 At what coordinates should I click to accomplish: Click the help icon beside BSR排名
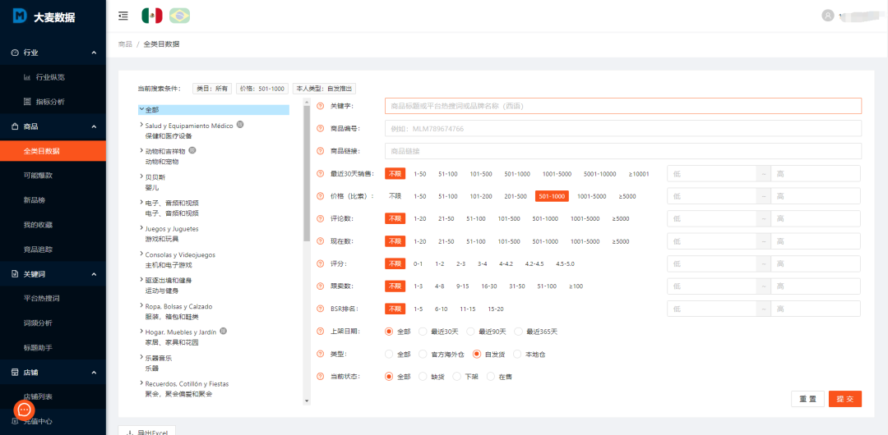point(321,309)
